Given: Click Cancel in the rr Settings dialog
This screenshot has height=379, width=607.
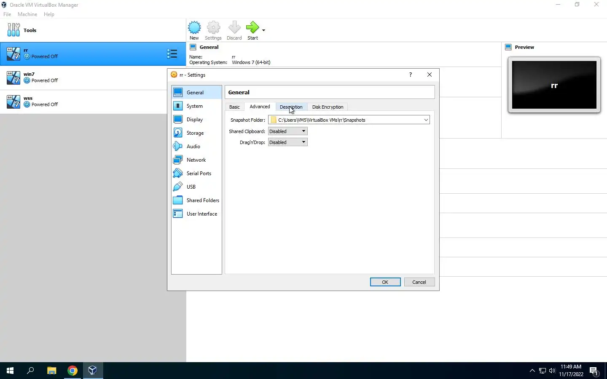Looking at the screenshot, I should click(419, 282).
